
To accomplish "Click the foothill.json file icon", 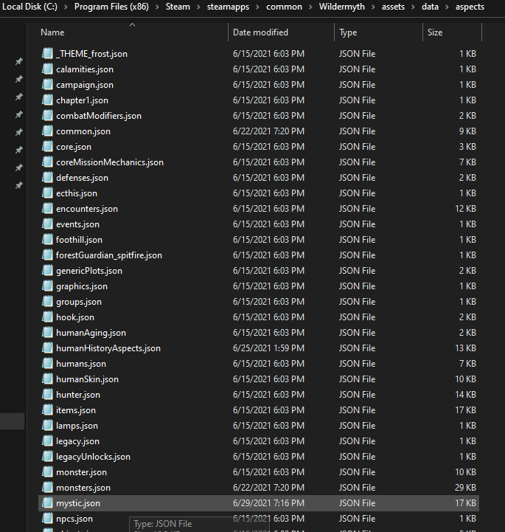I will point(47,240).
